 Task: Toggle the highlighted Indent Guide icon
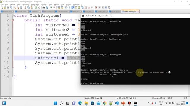point(73,7)
